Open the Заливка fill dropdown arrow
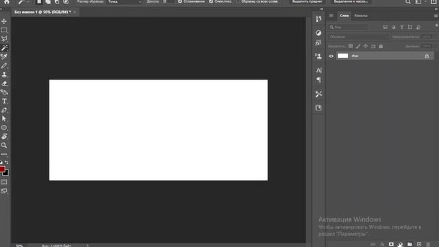Image resolution: width=439 pixels, height=247 pixels. 436,46
